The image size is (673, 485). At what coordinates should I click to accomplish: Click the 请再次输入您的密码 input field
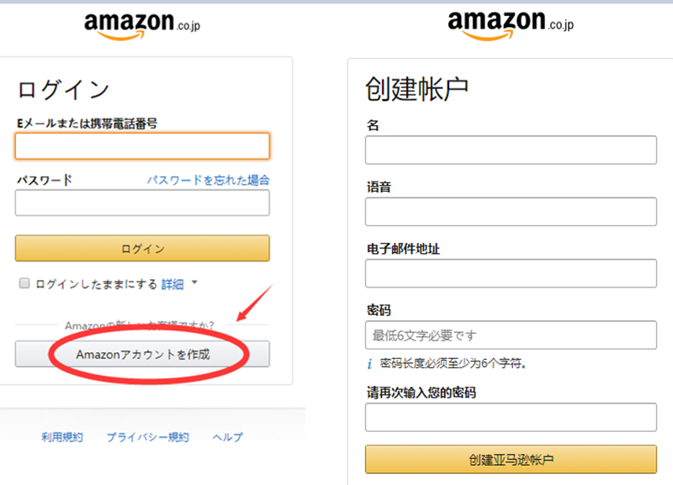(x=511, y=417)
